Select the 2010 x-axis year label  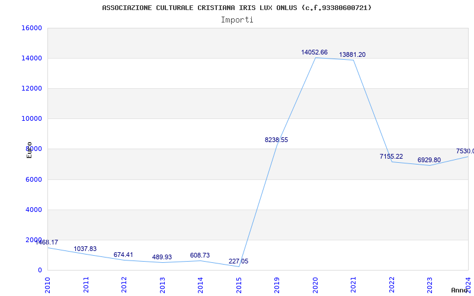click(x=47, y=285)
